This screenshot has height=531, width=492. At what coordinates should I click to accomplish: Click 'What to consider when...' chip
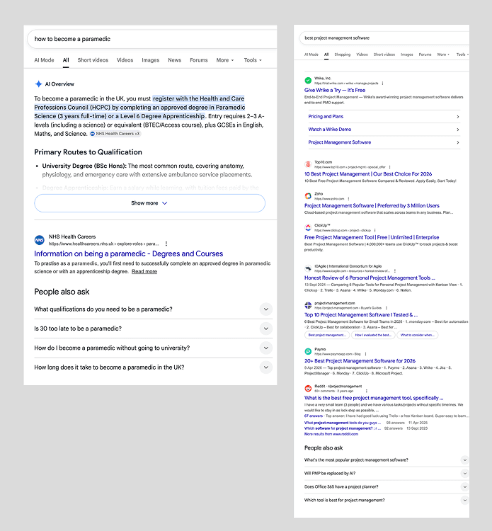418,335
